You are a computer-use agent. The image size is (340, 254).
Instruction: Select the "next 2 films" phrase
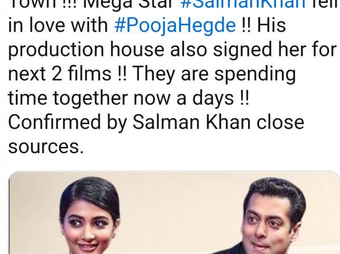tap(60, 74)
